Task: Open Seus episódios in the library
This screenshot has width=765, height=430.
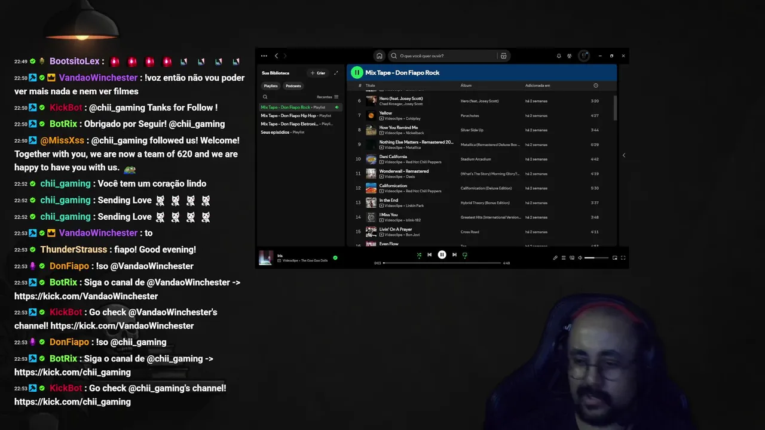Action: tap(300, 133)
